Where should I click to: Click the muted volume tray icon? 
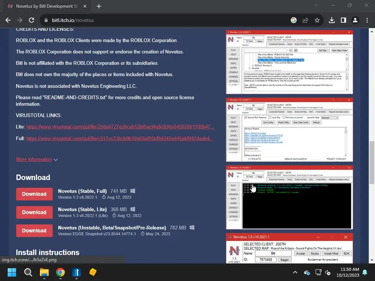[328, 272]
